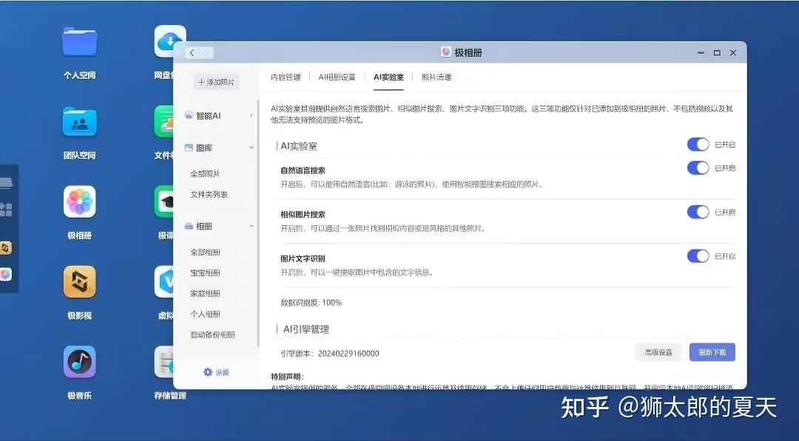The width and height of the screenshot is (799, 441).
Task: Click the 数据识别度: 100% text
Action: [x=311, y=302]
